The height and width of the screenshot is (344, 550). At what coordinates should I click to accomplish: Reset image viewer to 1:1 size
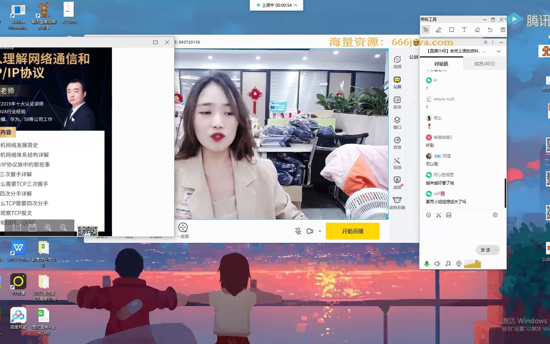click(17, 228)
